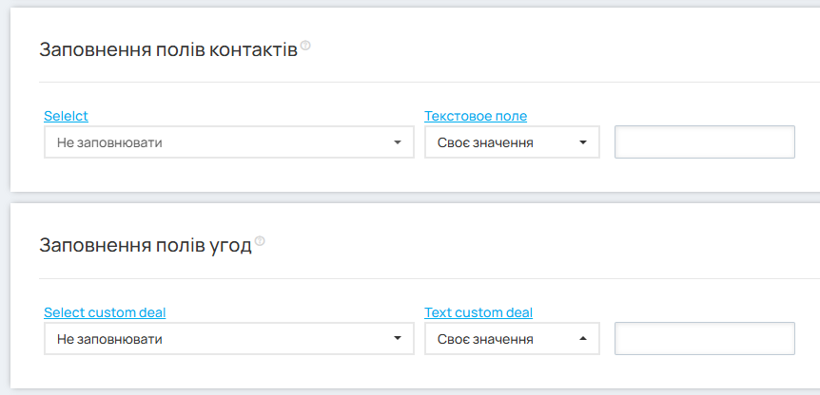Click help icon beside Заповнення полів угод

[x=260, y=241]
